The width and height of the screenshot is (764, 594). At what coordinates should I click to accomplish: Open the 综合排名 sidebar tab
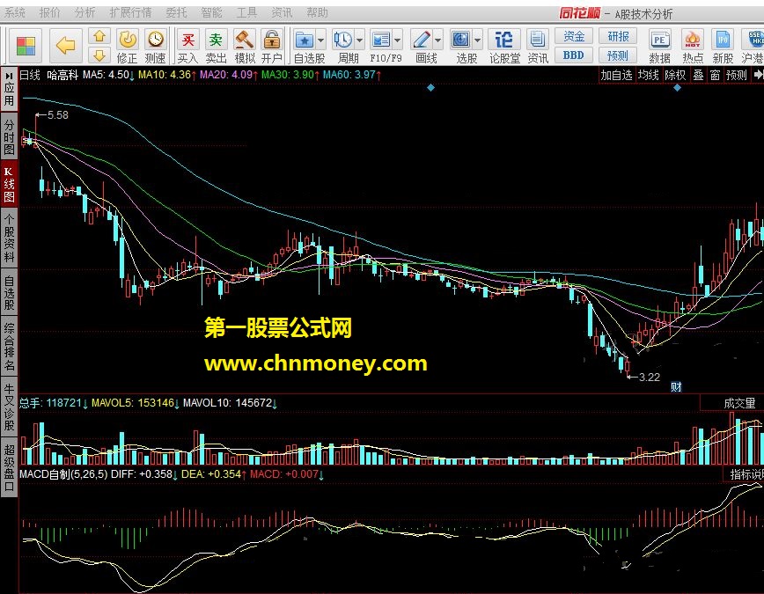(9, 347)
